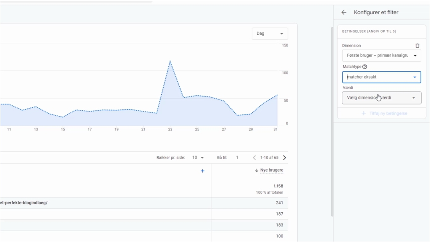Click the Gå til page number field
This screenshot has width=430, height=242.
click(x=237, y=157)
